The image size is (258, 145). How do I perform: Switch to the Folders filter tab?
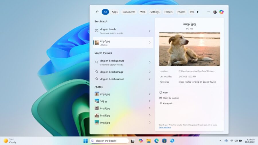168,12
